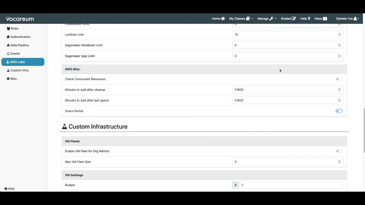Click the page vertical scrollbar
The height and width of the screenshot is (205, 365).
pyautogui.click(x=364, y=131)
